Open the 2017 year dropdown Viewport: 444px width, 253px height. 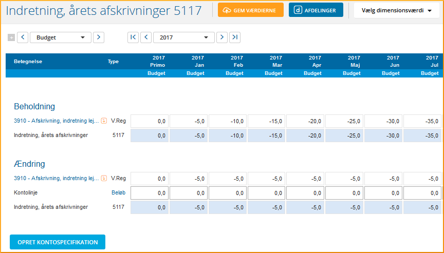point(183,37)
